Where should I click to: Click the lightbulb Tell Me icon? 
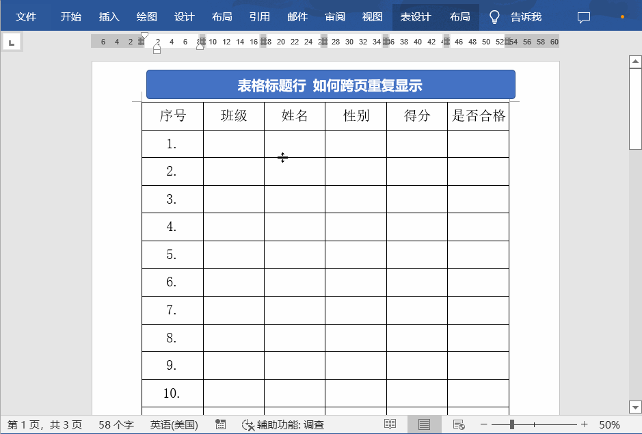click(x=494, y=17)
